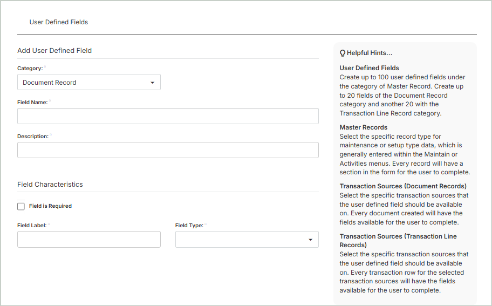Image resolution: width=492 pixels, height=306 pixels.
Task: Select the Master Records hint heading
Action: [363, 127]
